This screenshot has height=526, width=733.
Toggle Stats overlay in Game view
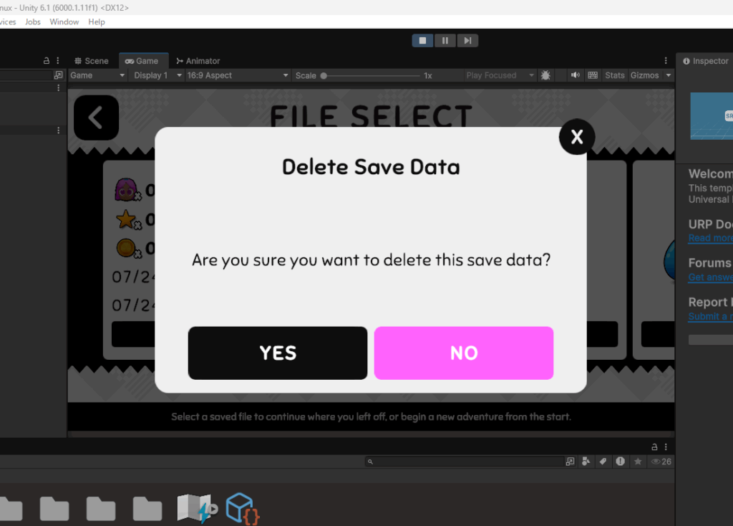tap(614, 75)
